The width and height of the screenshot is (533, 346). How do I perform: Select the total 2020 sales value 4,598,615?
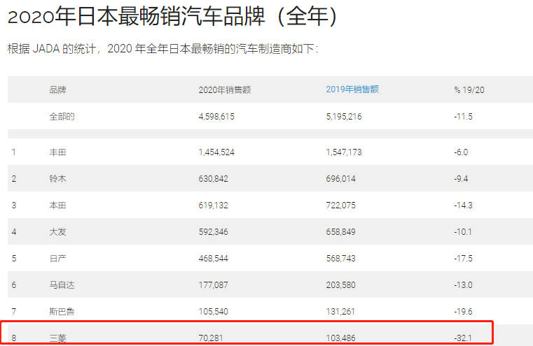click(216, 117)
